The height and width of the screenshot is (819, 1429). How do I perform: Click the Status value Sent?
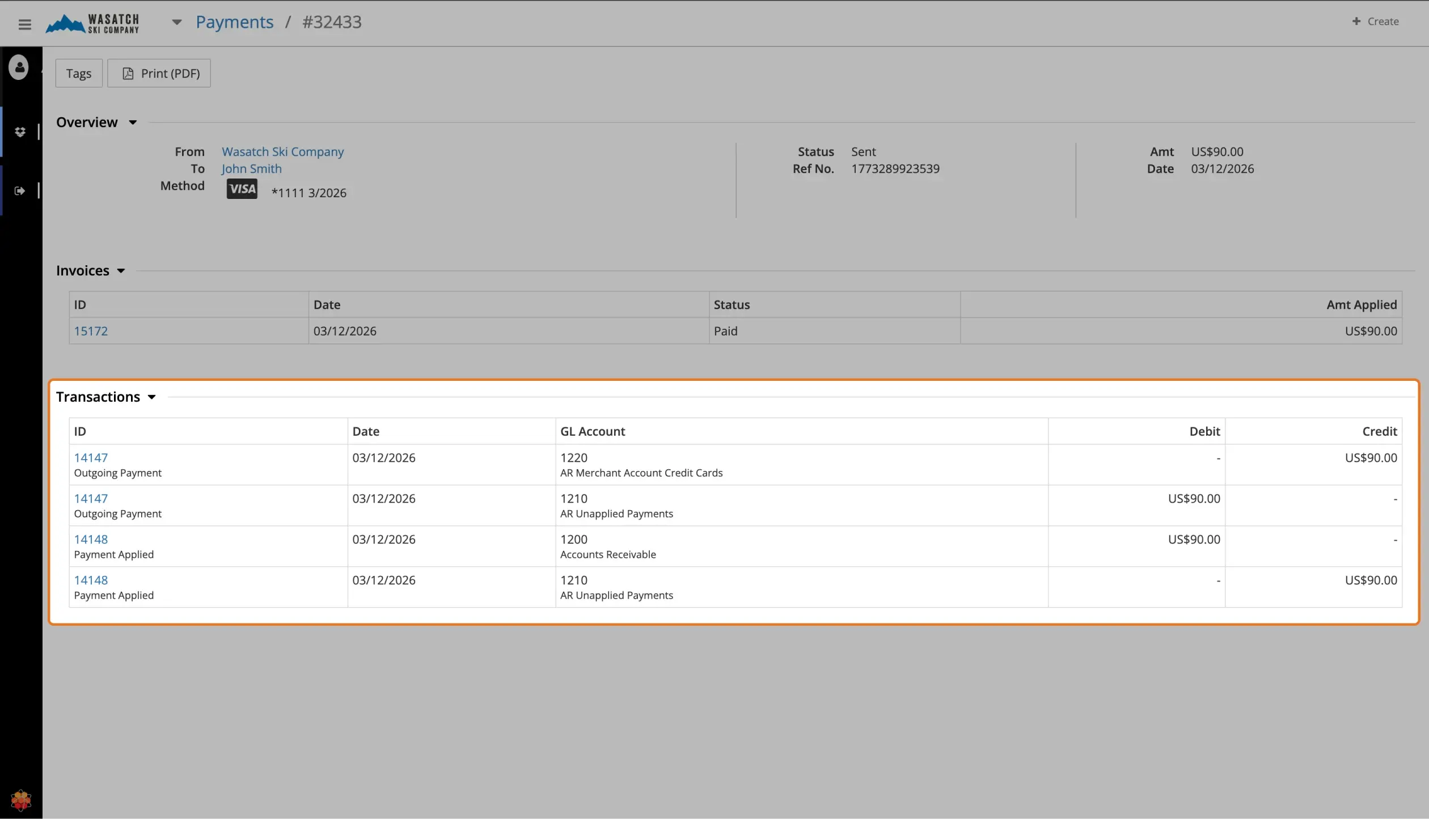coord(863,152)
